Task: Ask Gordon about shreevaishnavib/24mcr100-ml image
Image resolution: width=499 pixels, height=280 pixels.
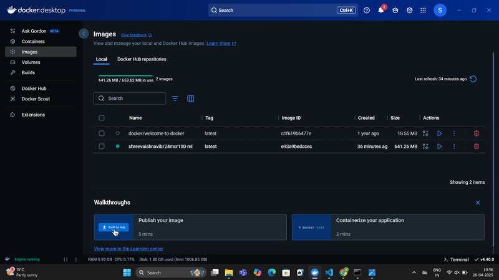Action: tap(425, 147)
